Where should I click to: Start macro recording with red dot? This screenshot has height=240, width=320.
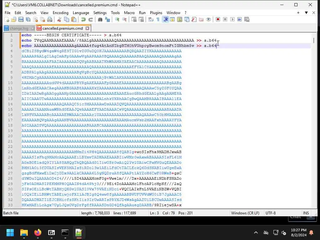218,19
